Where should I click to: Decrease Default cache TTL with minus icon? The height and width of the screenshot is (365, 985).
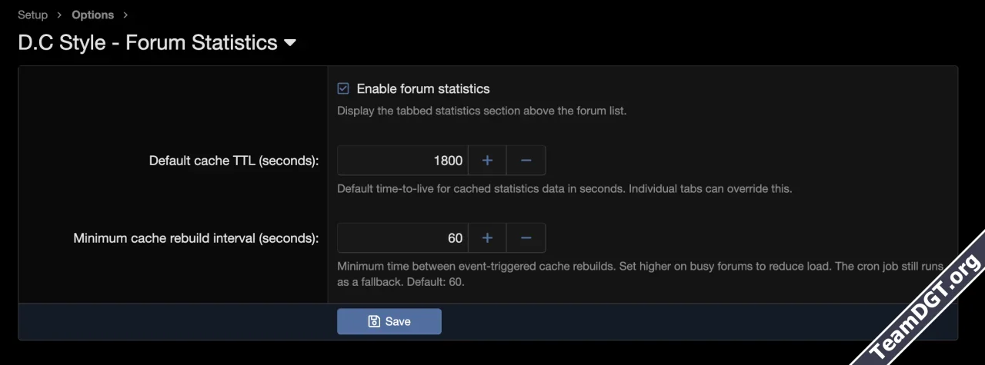(x=526, y=161)
